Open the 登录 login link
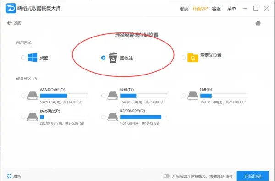 pyautogui.click(x=184, y=9)
